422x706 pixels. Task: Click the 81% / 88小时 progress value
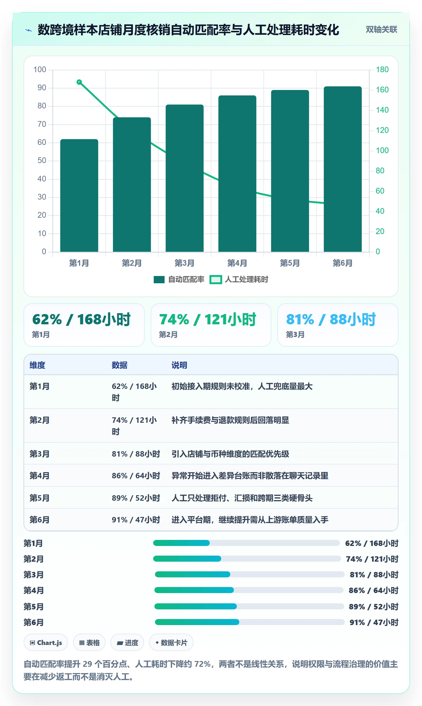click(374, 575)
